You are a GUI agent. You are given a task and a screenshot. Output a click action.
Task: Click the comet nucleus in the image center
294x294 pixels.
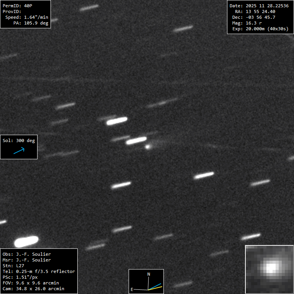point(148,146)
